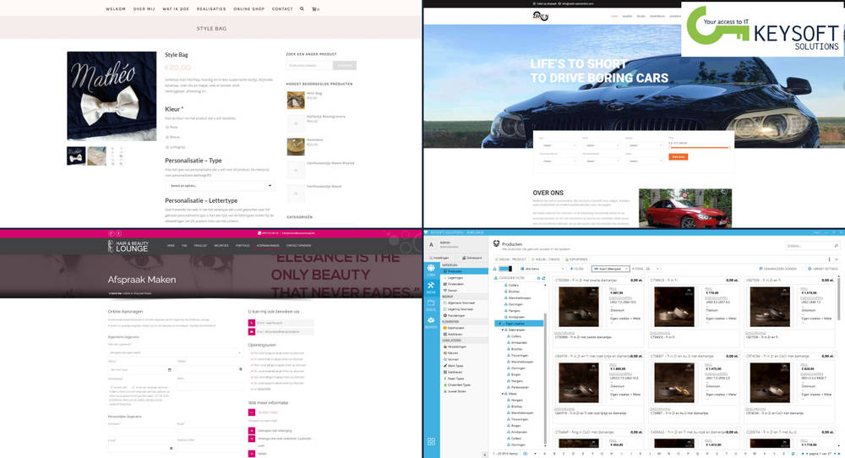Click the orange search button in car site
The width and height of the screenshot is (845, 458).
tap(679, 157)
